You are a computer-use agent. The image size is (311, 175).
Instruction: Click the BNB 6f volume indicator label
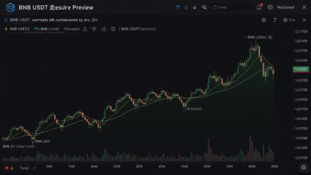pos(19,147)
